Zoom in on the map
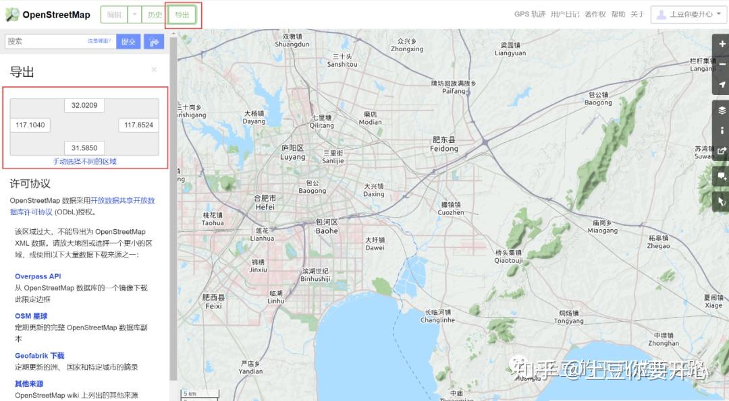Image resolution: width=729 pixels, height=401 pixels. 721,43
